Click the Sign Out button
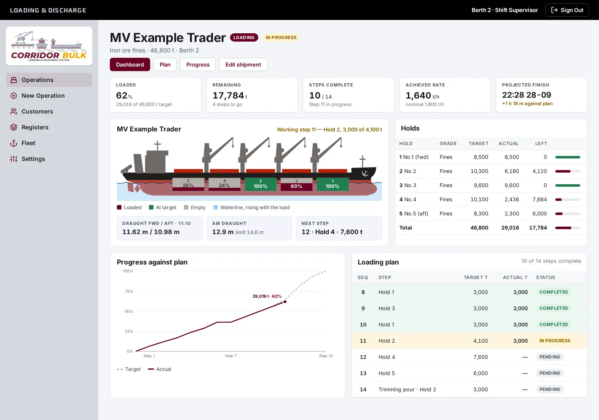This screenshot has width=599, height=420. coord(567,10)
